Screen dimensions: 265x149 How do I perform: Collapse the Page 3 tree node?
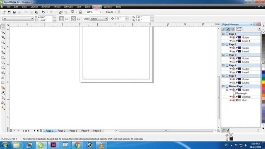(224, 55)
